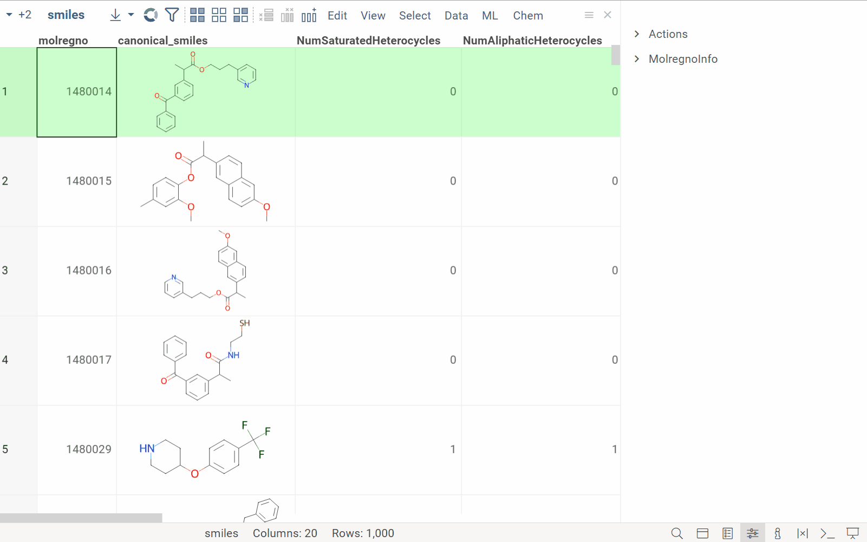Toggle the window layout icon in status bar
Image resolution: width=867 pixels, height=542 pixels.
[702, 533]
